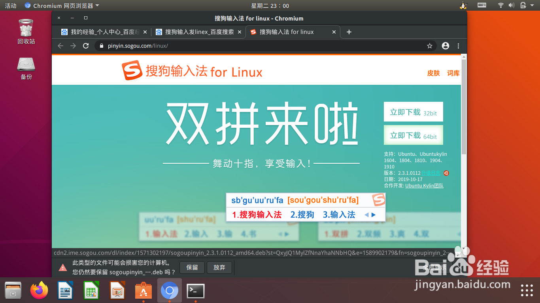Open the browser three-dot menu
The width and height of the screenshot is (540, 303).
click(458, 46)
